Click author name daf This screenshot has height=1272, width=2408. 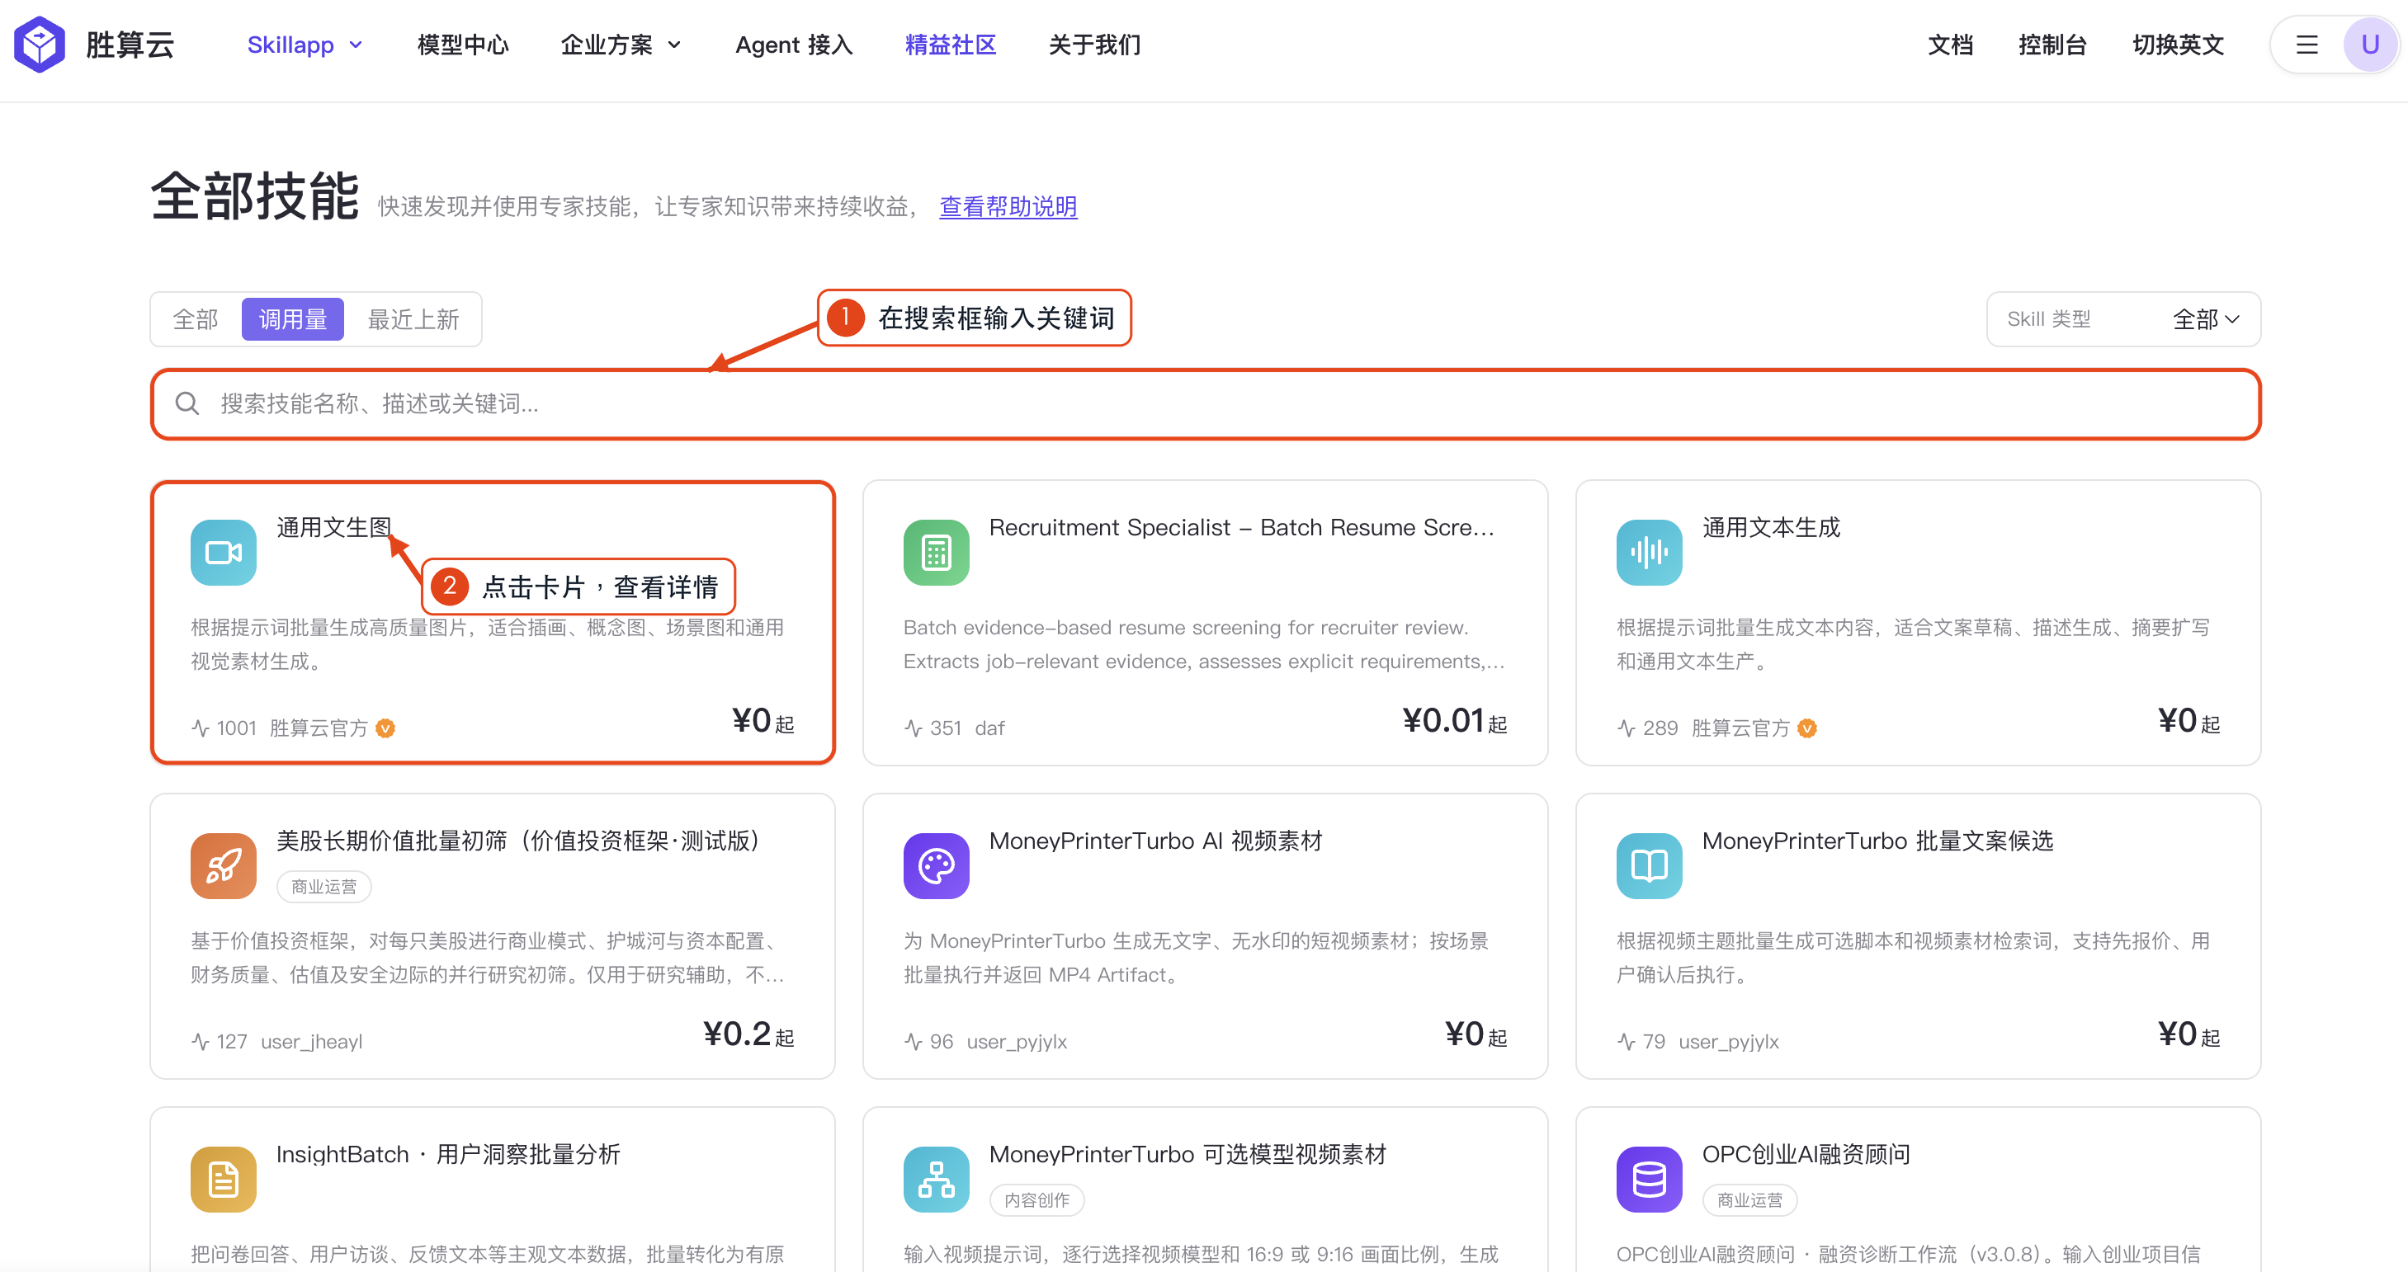point(989,728)
